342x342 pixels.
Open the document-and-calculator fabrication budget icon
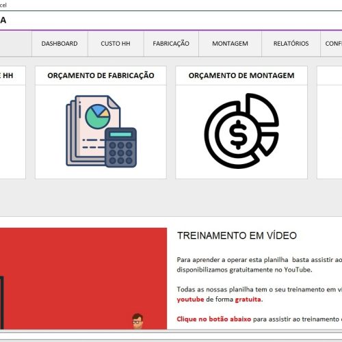tap(101, 131)
